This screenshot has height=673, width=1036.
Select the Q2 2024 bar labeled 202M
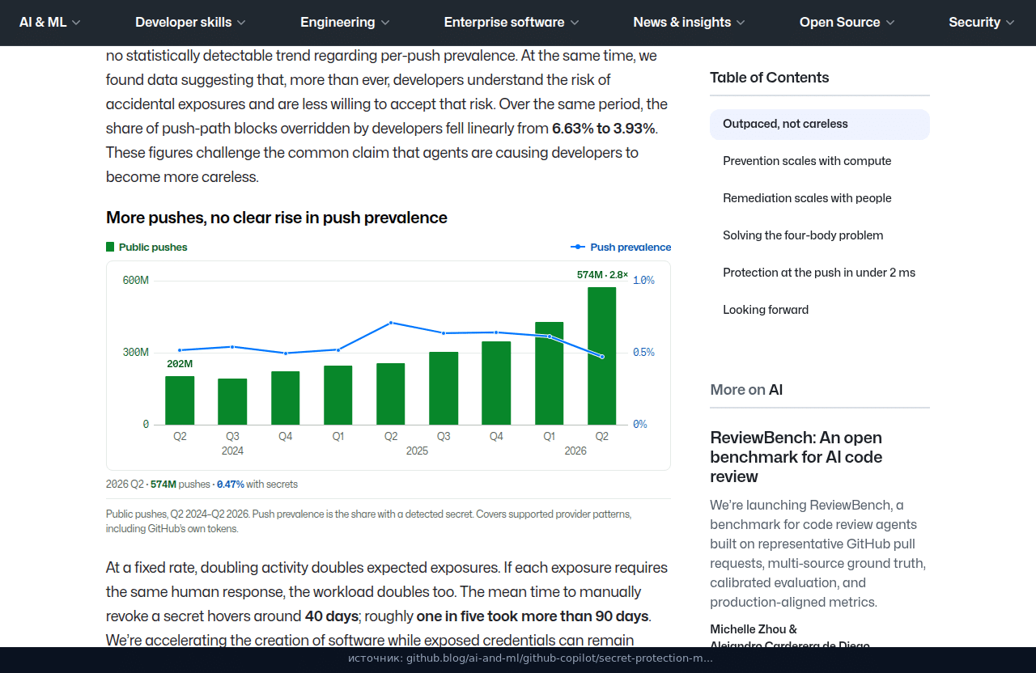[180, 400]
